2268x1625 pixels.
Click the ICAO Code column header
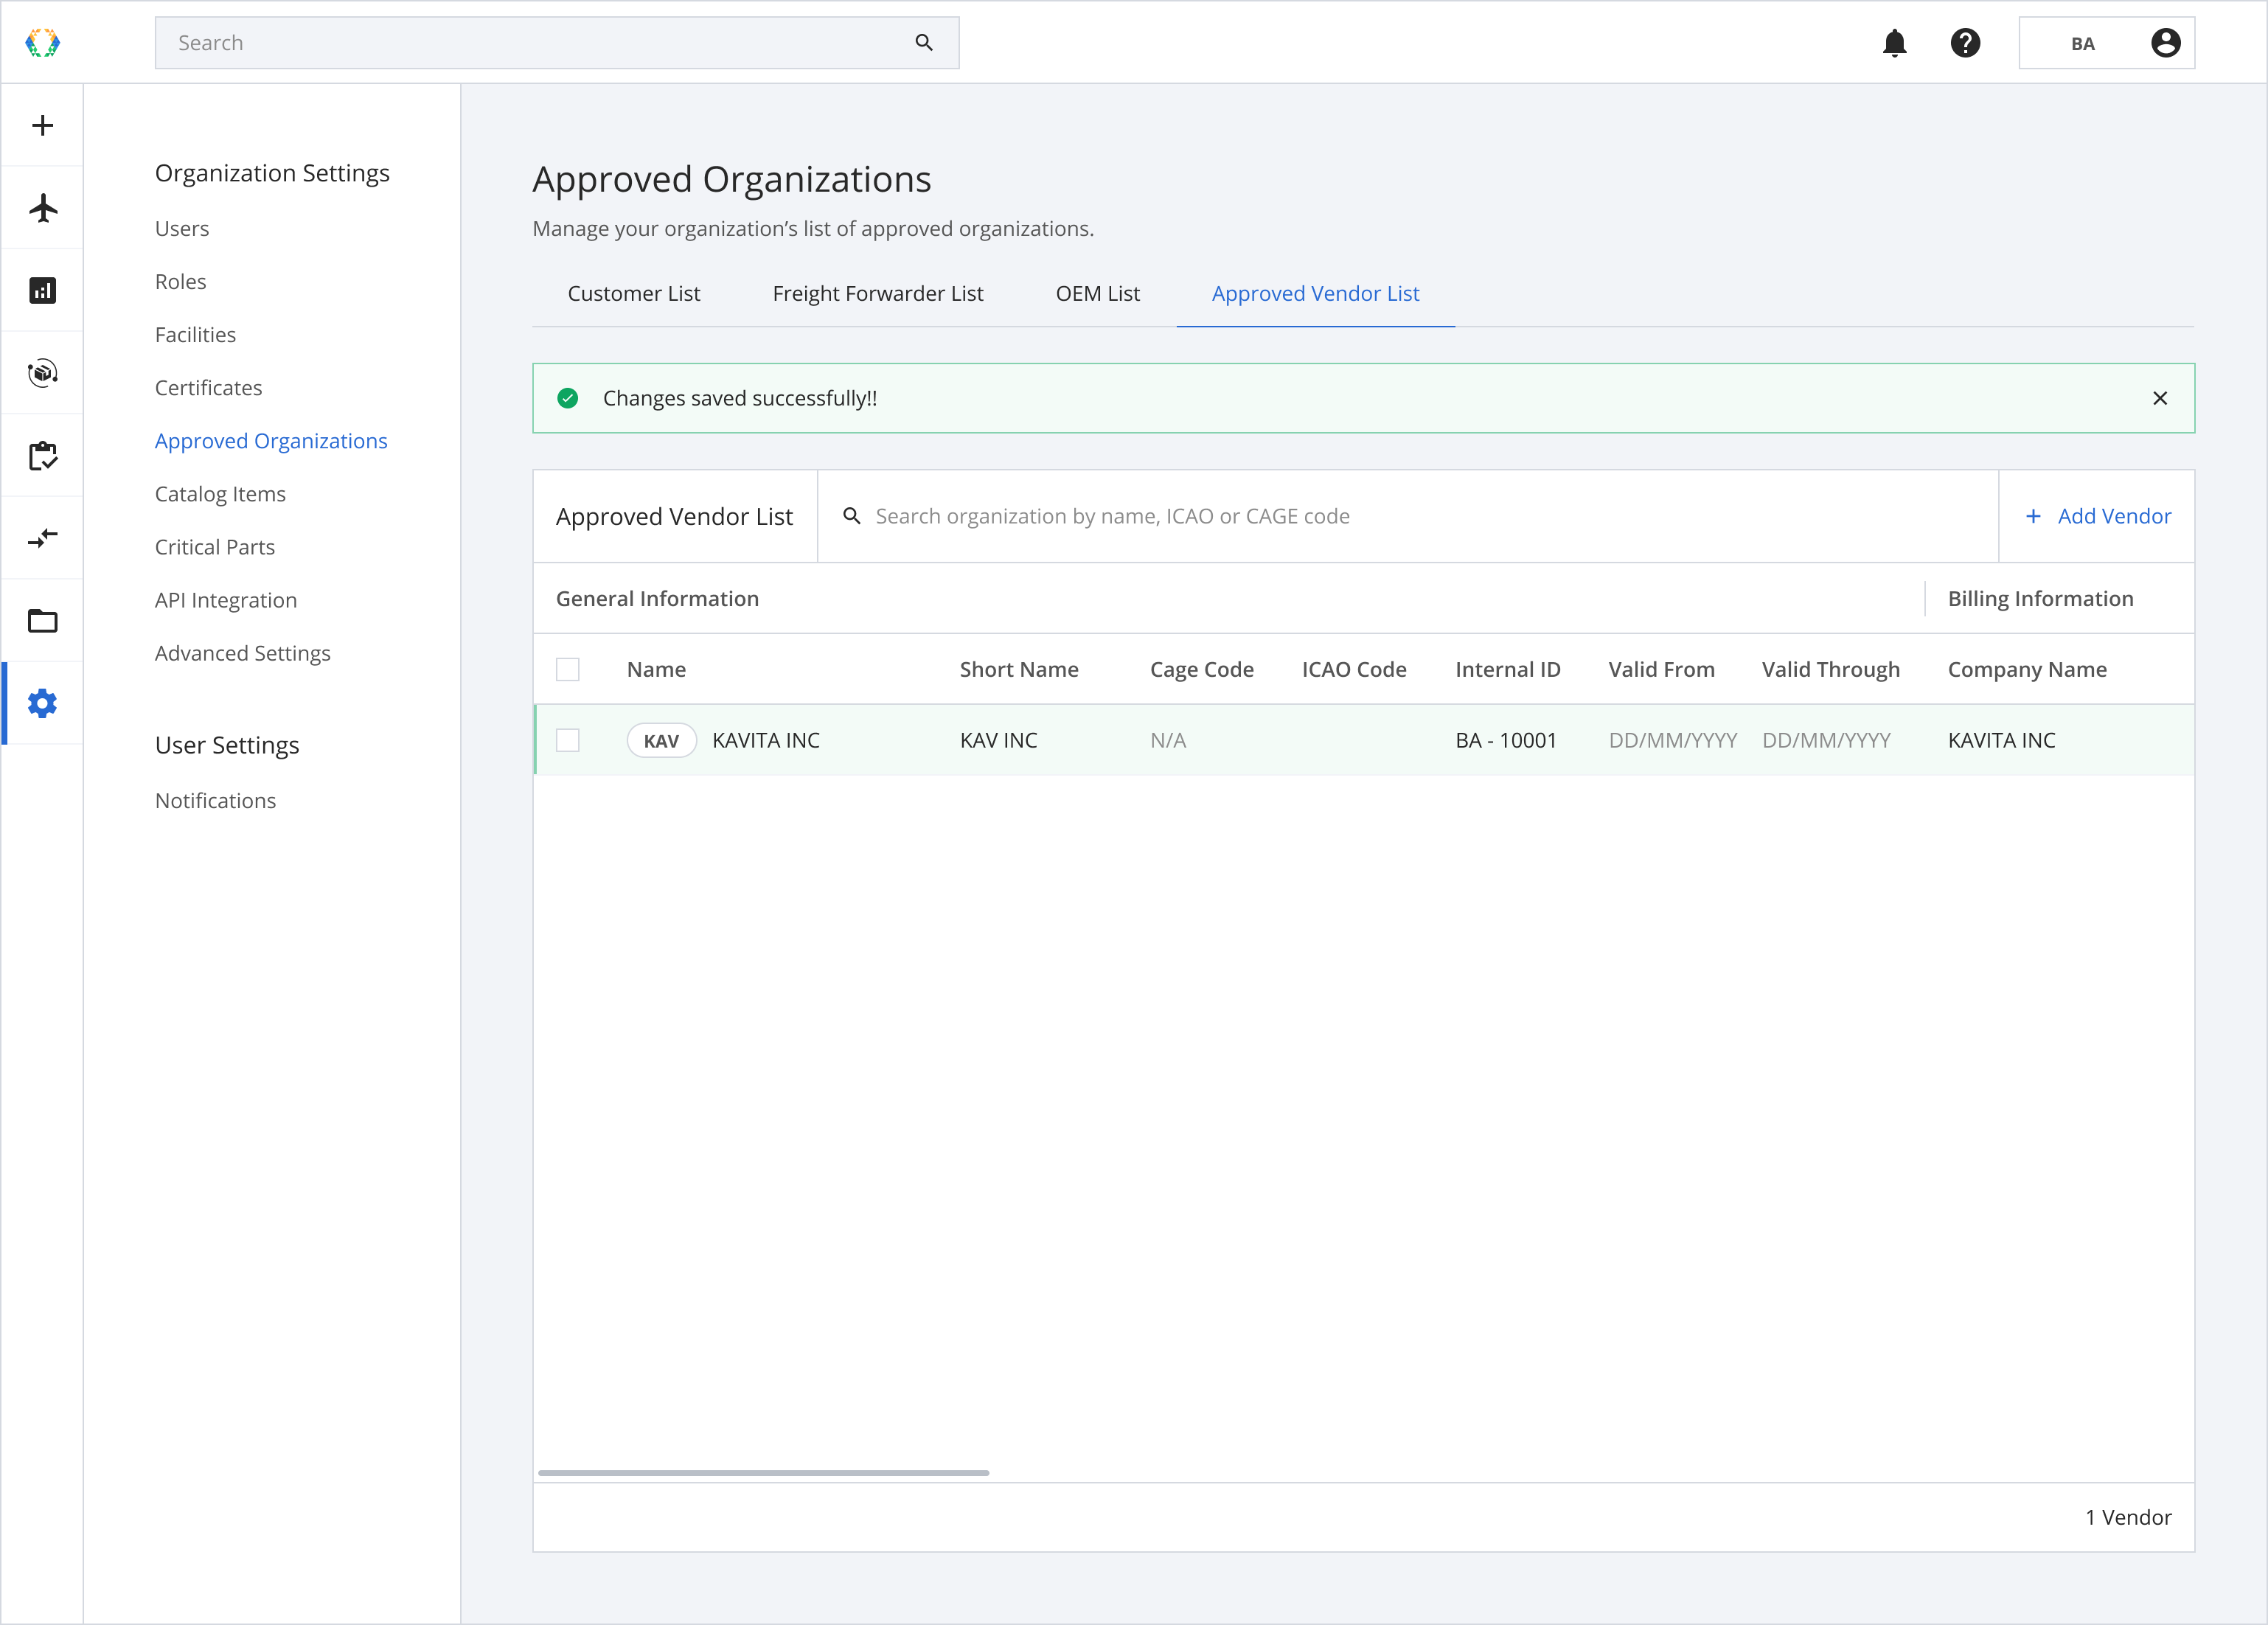pos(1354,670)
